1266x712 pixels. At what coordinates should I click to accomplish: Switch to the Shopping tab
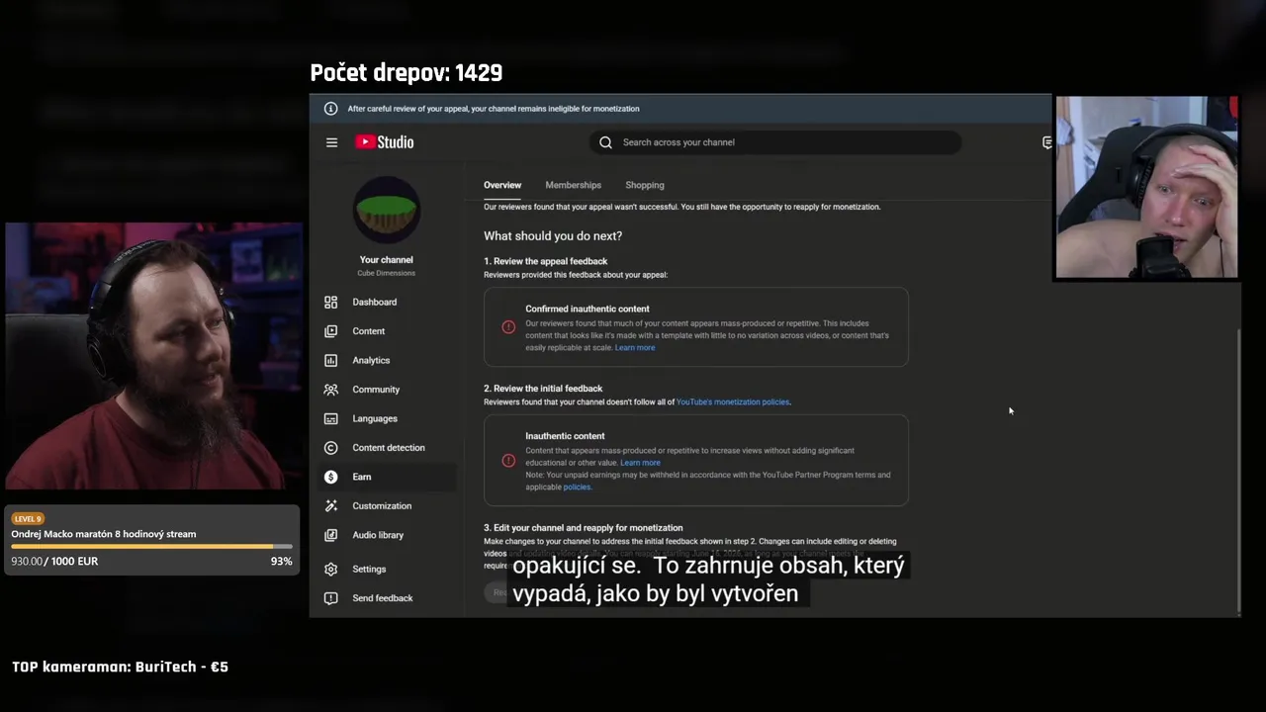(x=645, y=185)
